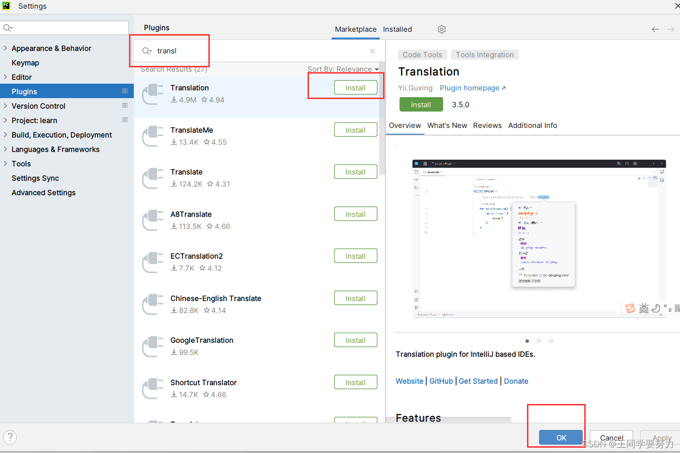Install the TranslateMe plugin

click(356, 130)
